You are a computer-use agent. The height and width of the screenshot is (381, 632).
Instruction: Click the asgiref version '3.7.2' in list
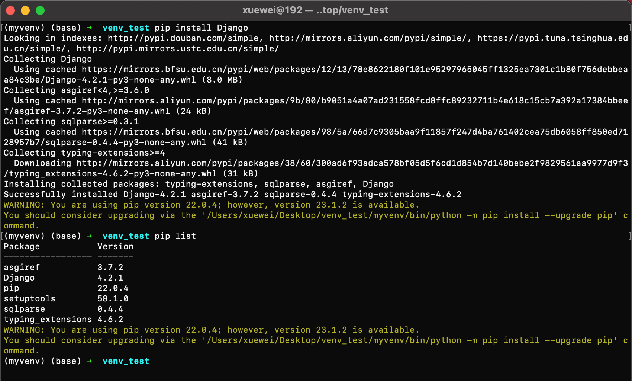click(x=110, y=268)
